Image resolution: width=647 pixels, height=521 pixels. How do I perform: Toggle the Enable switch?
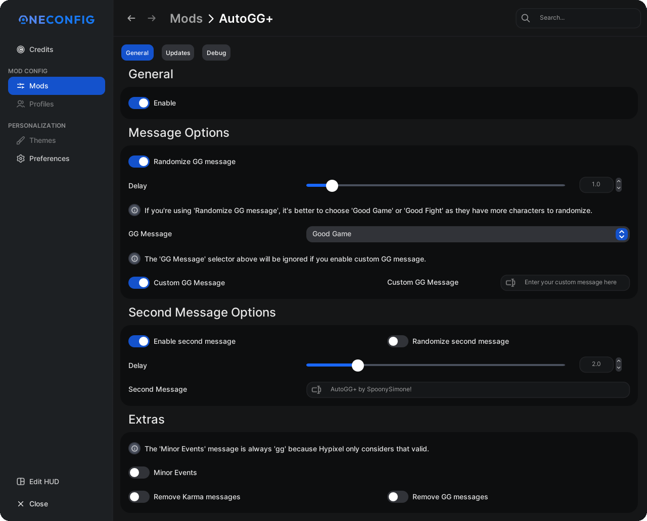pos(139,103)
